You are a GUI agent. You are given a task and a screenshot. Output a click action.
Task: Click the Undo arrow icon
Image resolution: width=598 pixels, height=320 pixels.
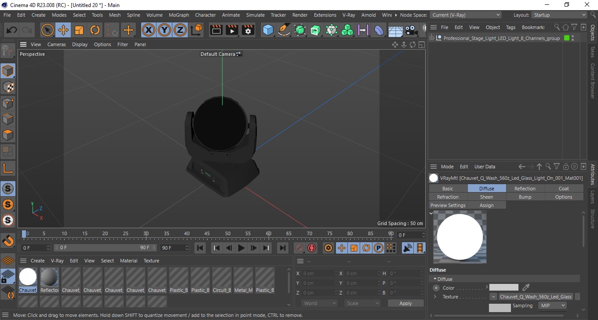click(x=12, y=30)
